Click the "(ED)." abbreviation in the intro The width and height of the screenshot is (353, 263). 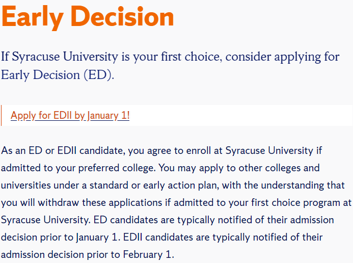[x=99, y=75]
